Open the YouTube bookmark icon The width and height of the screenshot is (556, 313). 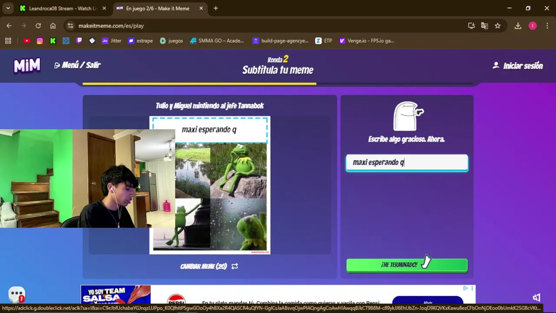pyautogui.click(x=27, y=41)
